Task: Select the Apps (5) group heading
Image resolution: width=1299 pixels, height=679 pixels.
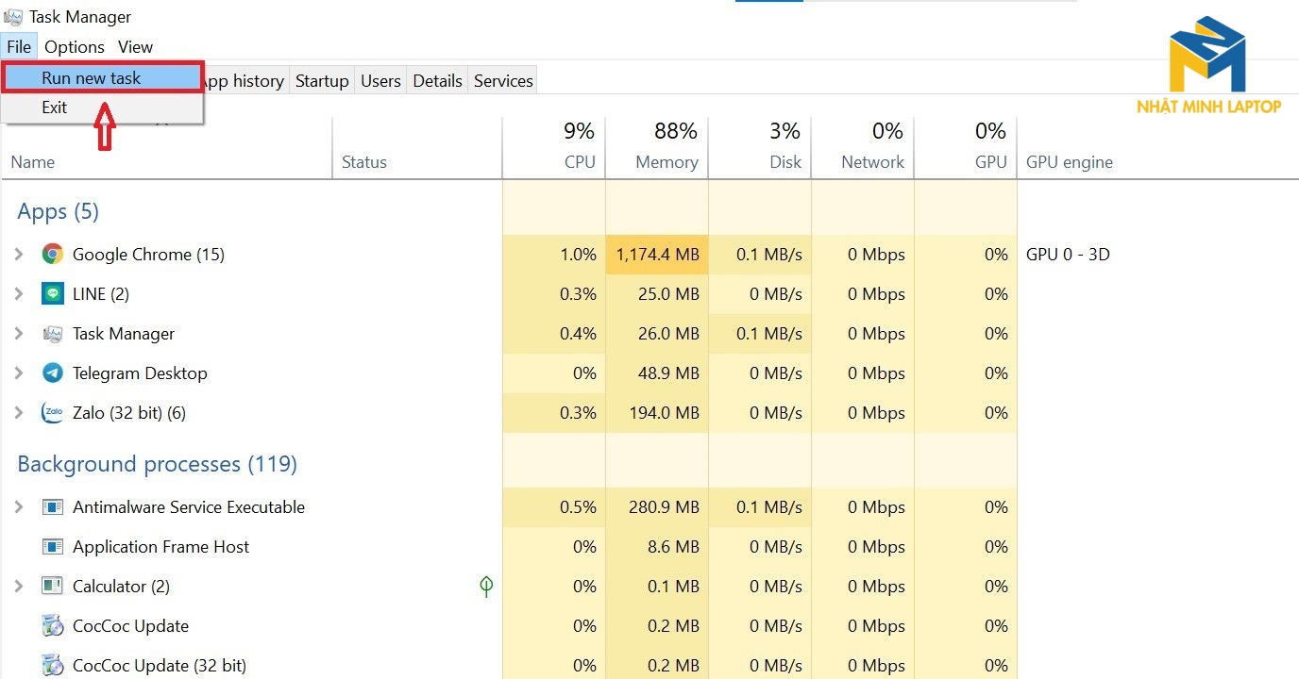Action: point(58,211)
